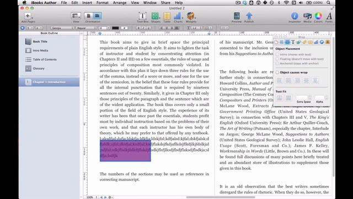Open the 100% zoom dropdown

coord(91,197)
